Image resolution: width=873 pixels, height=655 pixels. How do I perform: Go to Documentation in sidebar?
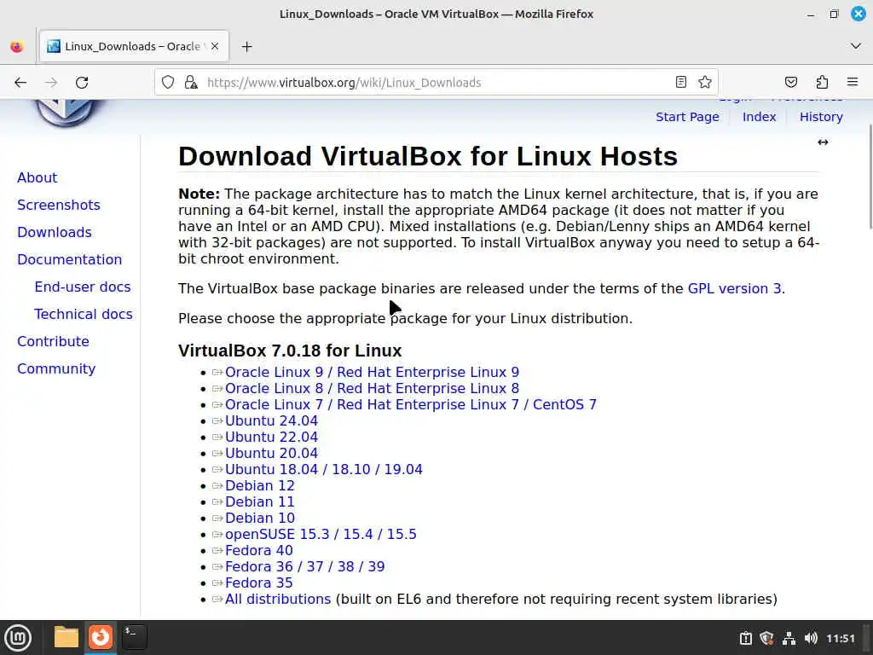coord(70,259)
